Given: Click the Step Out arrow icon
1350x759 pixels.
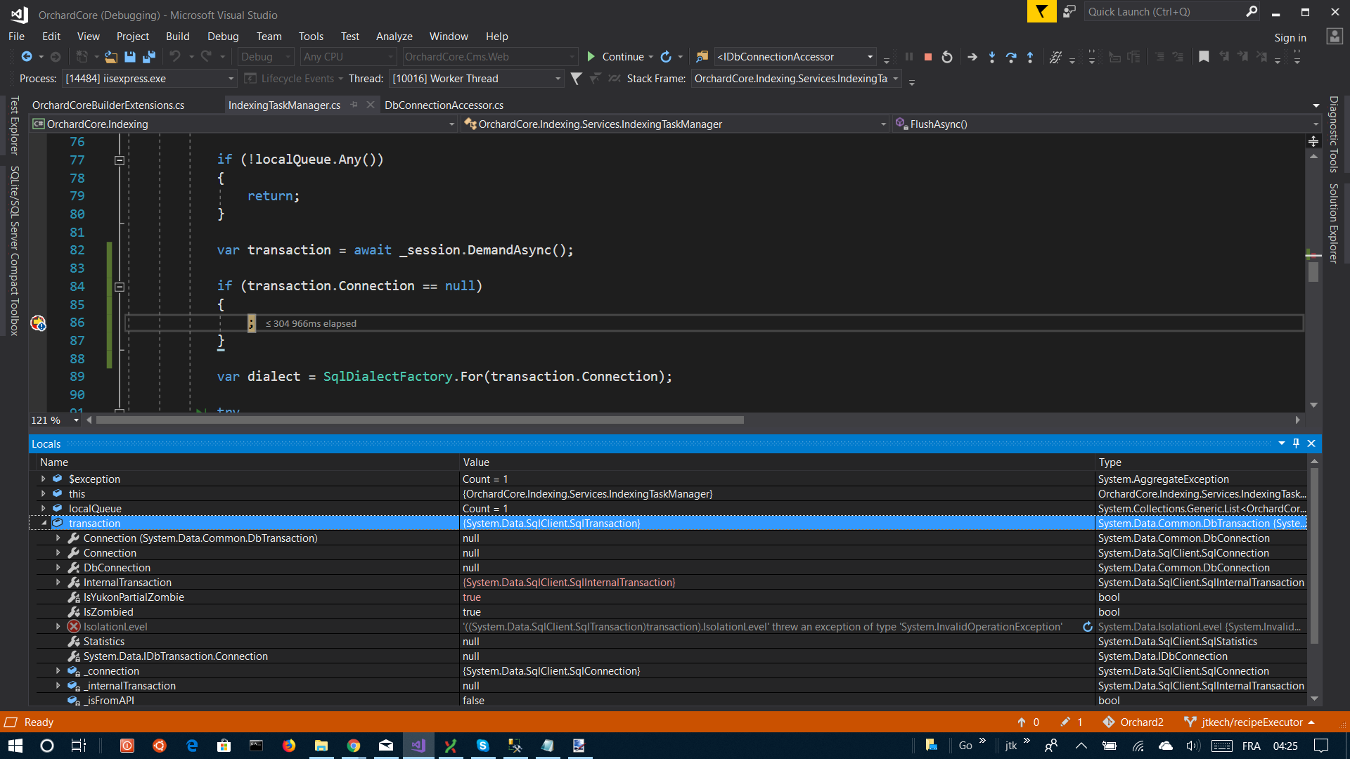Looking at the screenshot, I should [x=1030, y=57].
